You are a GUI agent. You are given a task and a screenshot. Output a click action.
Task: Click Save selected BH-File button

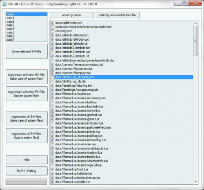click(x=27, y=51)
